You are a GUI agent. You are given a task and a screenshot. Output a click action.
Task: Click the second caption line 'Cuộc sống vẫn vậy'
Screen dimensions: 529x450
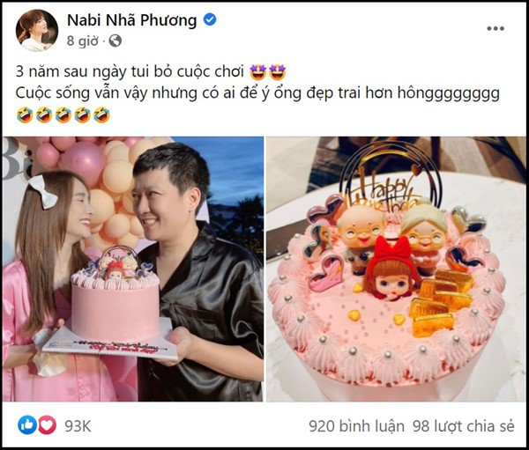(81, 93)
